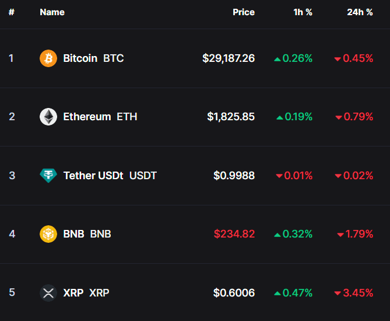Sort by the 1h % column header

[x=303, y=12]
